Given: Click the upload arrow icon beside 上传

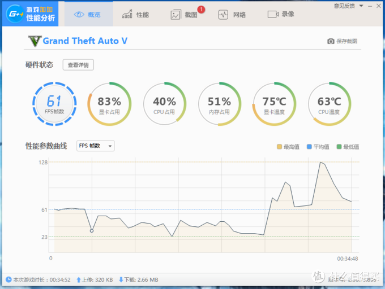Looking at the screenshot, I should click(79, 280).
